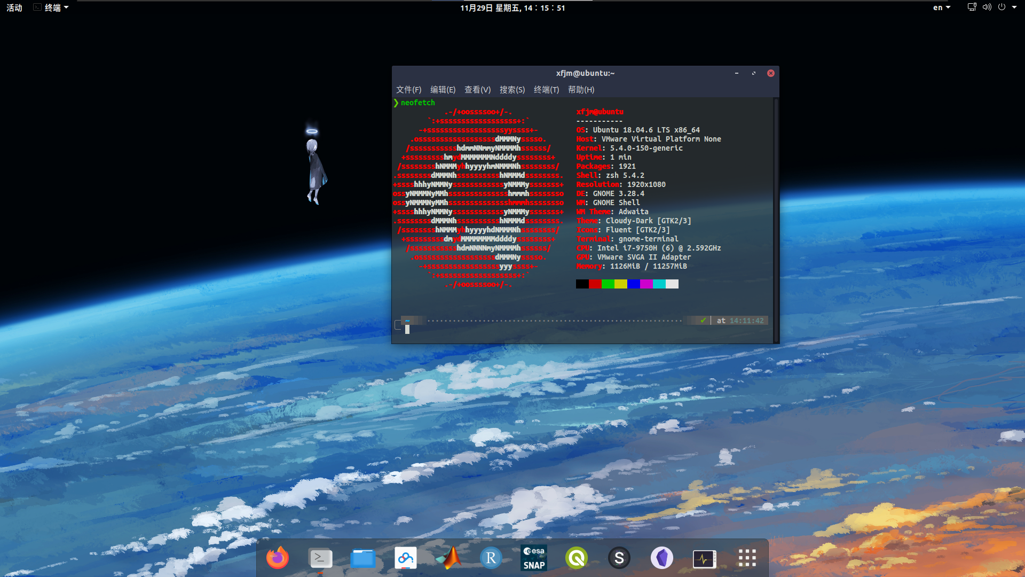Open Obsidian from the dock
The image size is (1025, 577).
pos(662,558)
